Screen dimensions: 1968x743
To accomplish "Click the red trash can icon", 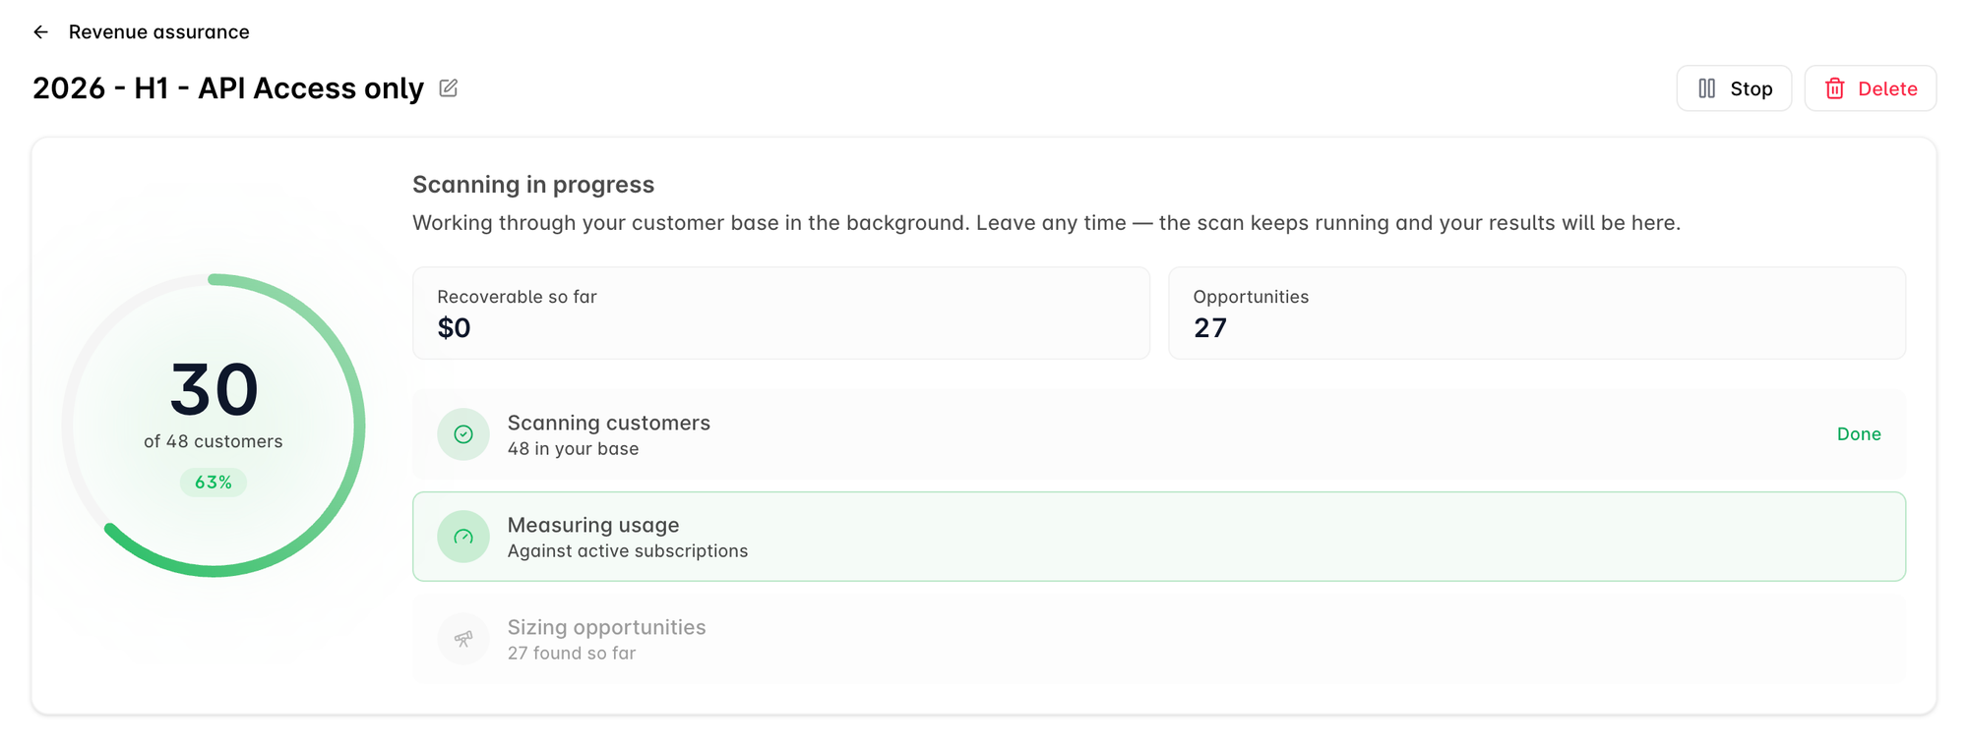I will coord(1834,88).
